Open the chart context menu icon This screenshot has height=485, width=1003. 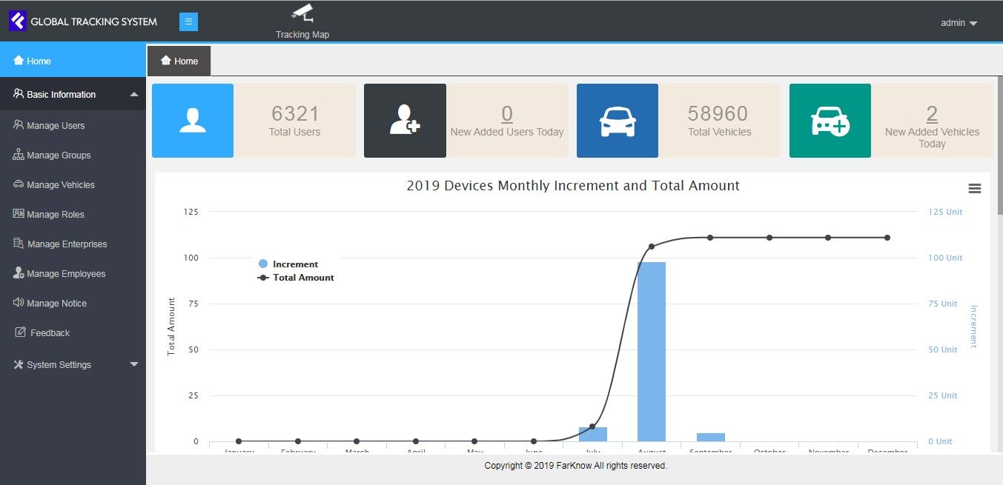[974, 189]
